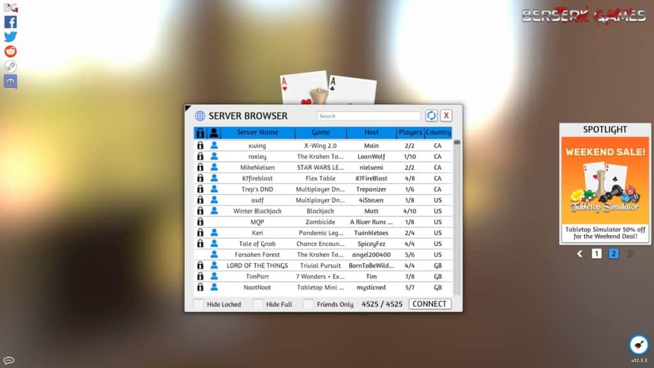Image resolution: width=654 pixels, height=368 pixels.
Task: Click the lock icon on Keri row
Action: pyautogui.click(x=200, y=233)
